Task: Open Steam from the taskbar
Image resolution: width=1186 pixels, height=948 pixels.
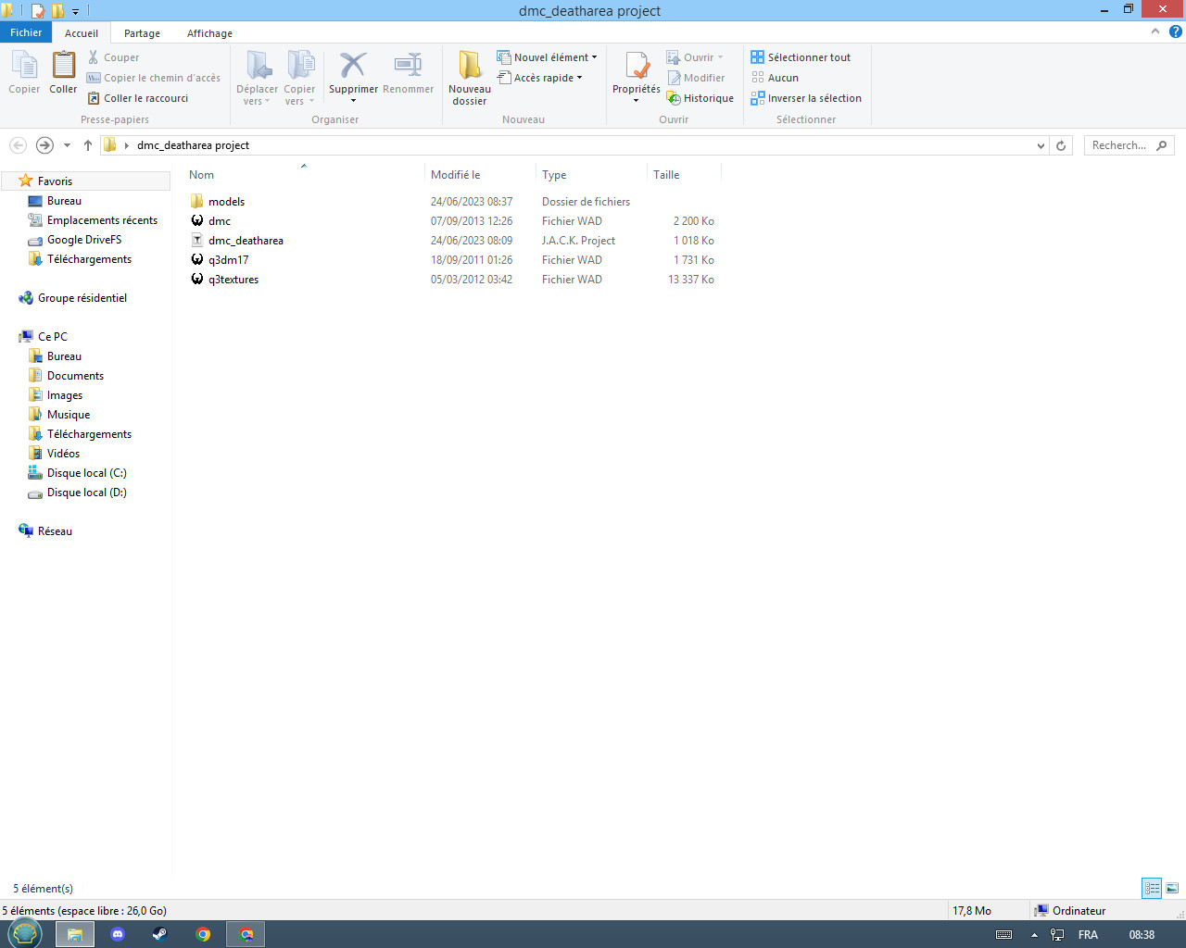Action: click(x=160, y=934)
